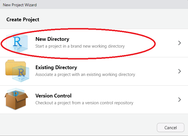Expand New Directory with its right chevron
Screen dimensions: 188x136
(x=180, y=43)
